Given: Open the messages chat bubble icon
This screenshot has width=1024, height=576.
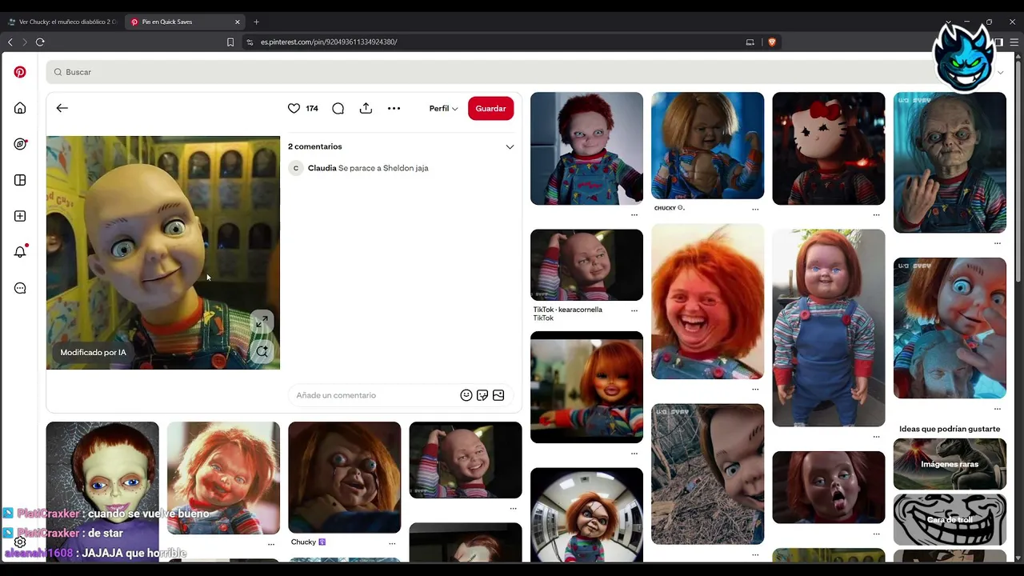Looking at the screenshot, I should 20,288.
